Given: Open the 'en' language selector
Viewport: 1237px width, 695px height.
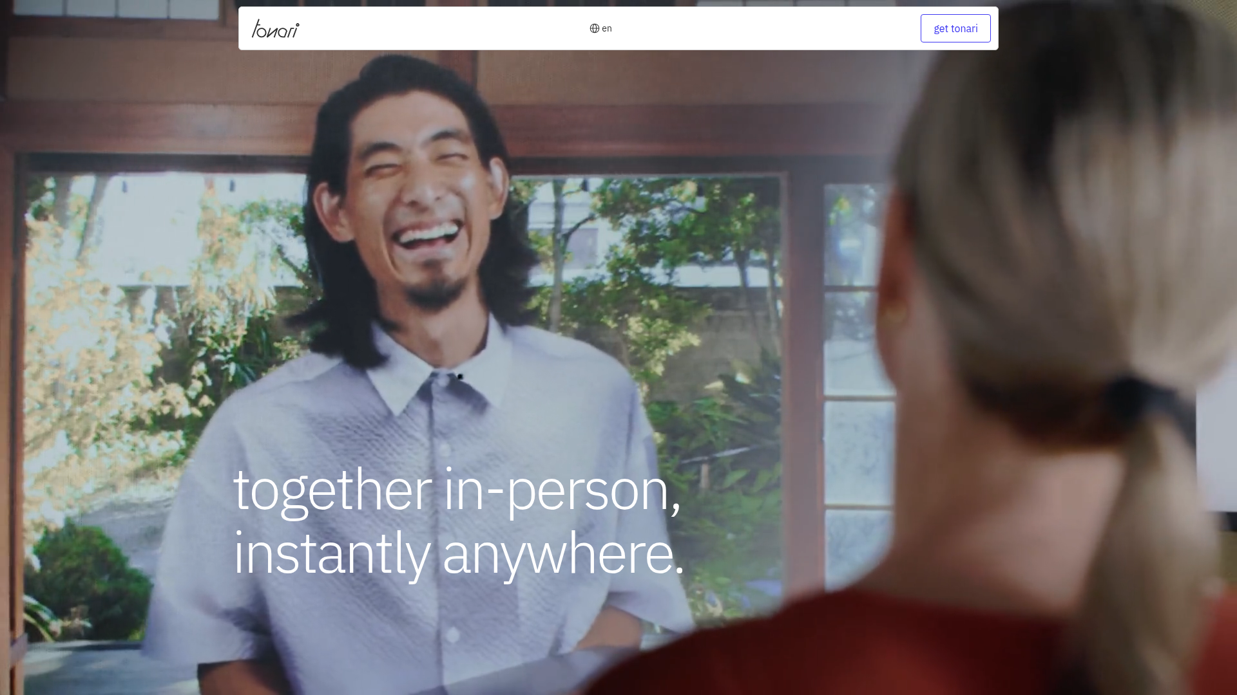Looking at the screenshot, I should click(x=606, y=28).
